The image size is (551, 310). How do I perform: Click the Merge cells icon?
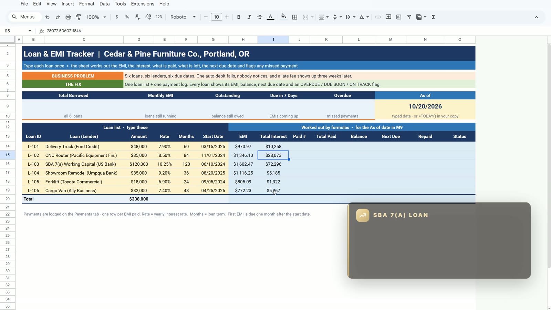click(305, 17)
